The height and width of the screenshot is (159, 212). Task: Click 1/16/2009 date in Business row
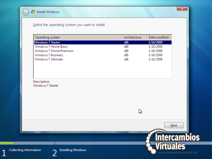pyautogui.click(x=155, y=55)
